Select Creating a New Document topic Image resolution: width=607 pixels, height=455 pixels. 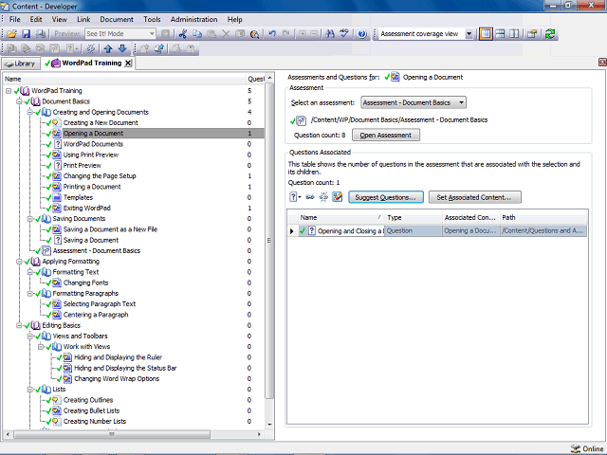[x=101, y=122]
